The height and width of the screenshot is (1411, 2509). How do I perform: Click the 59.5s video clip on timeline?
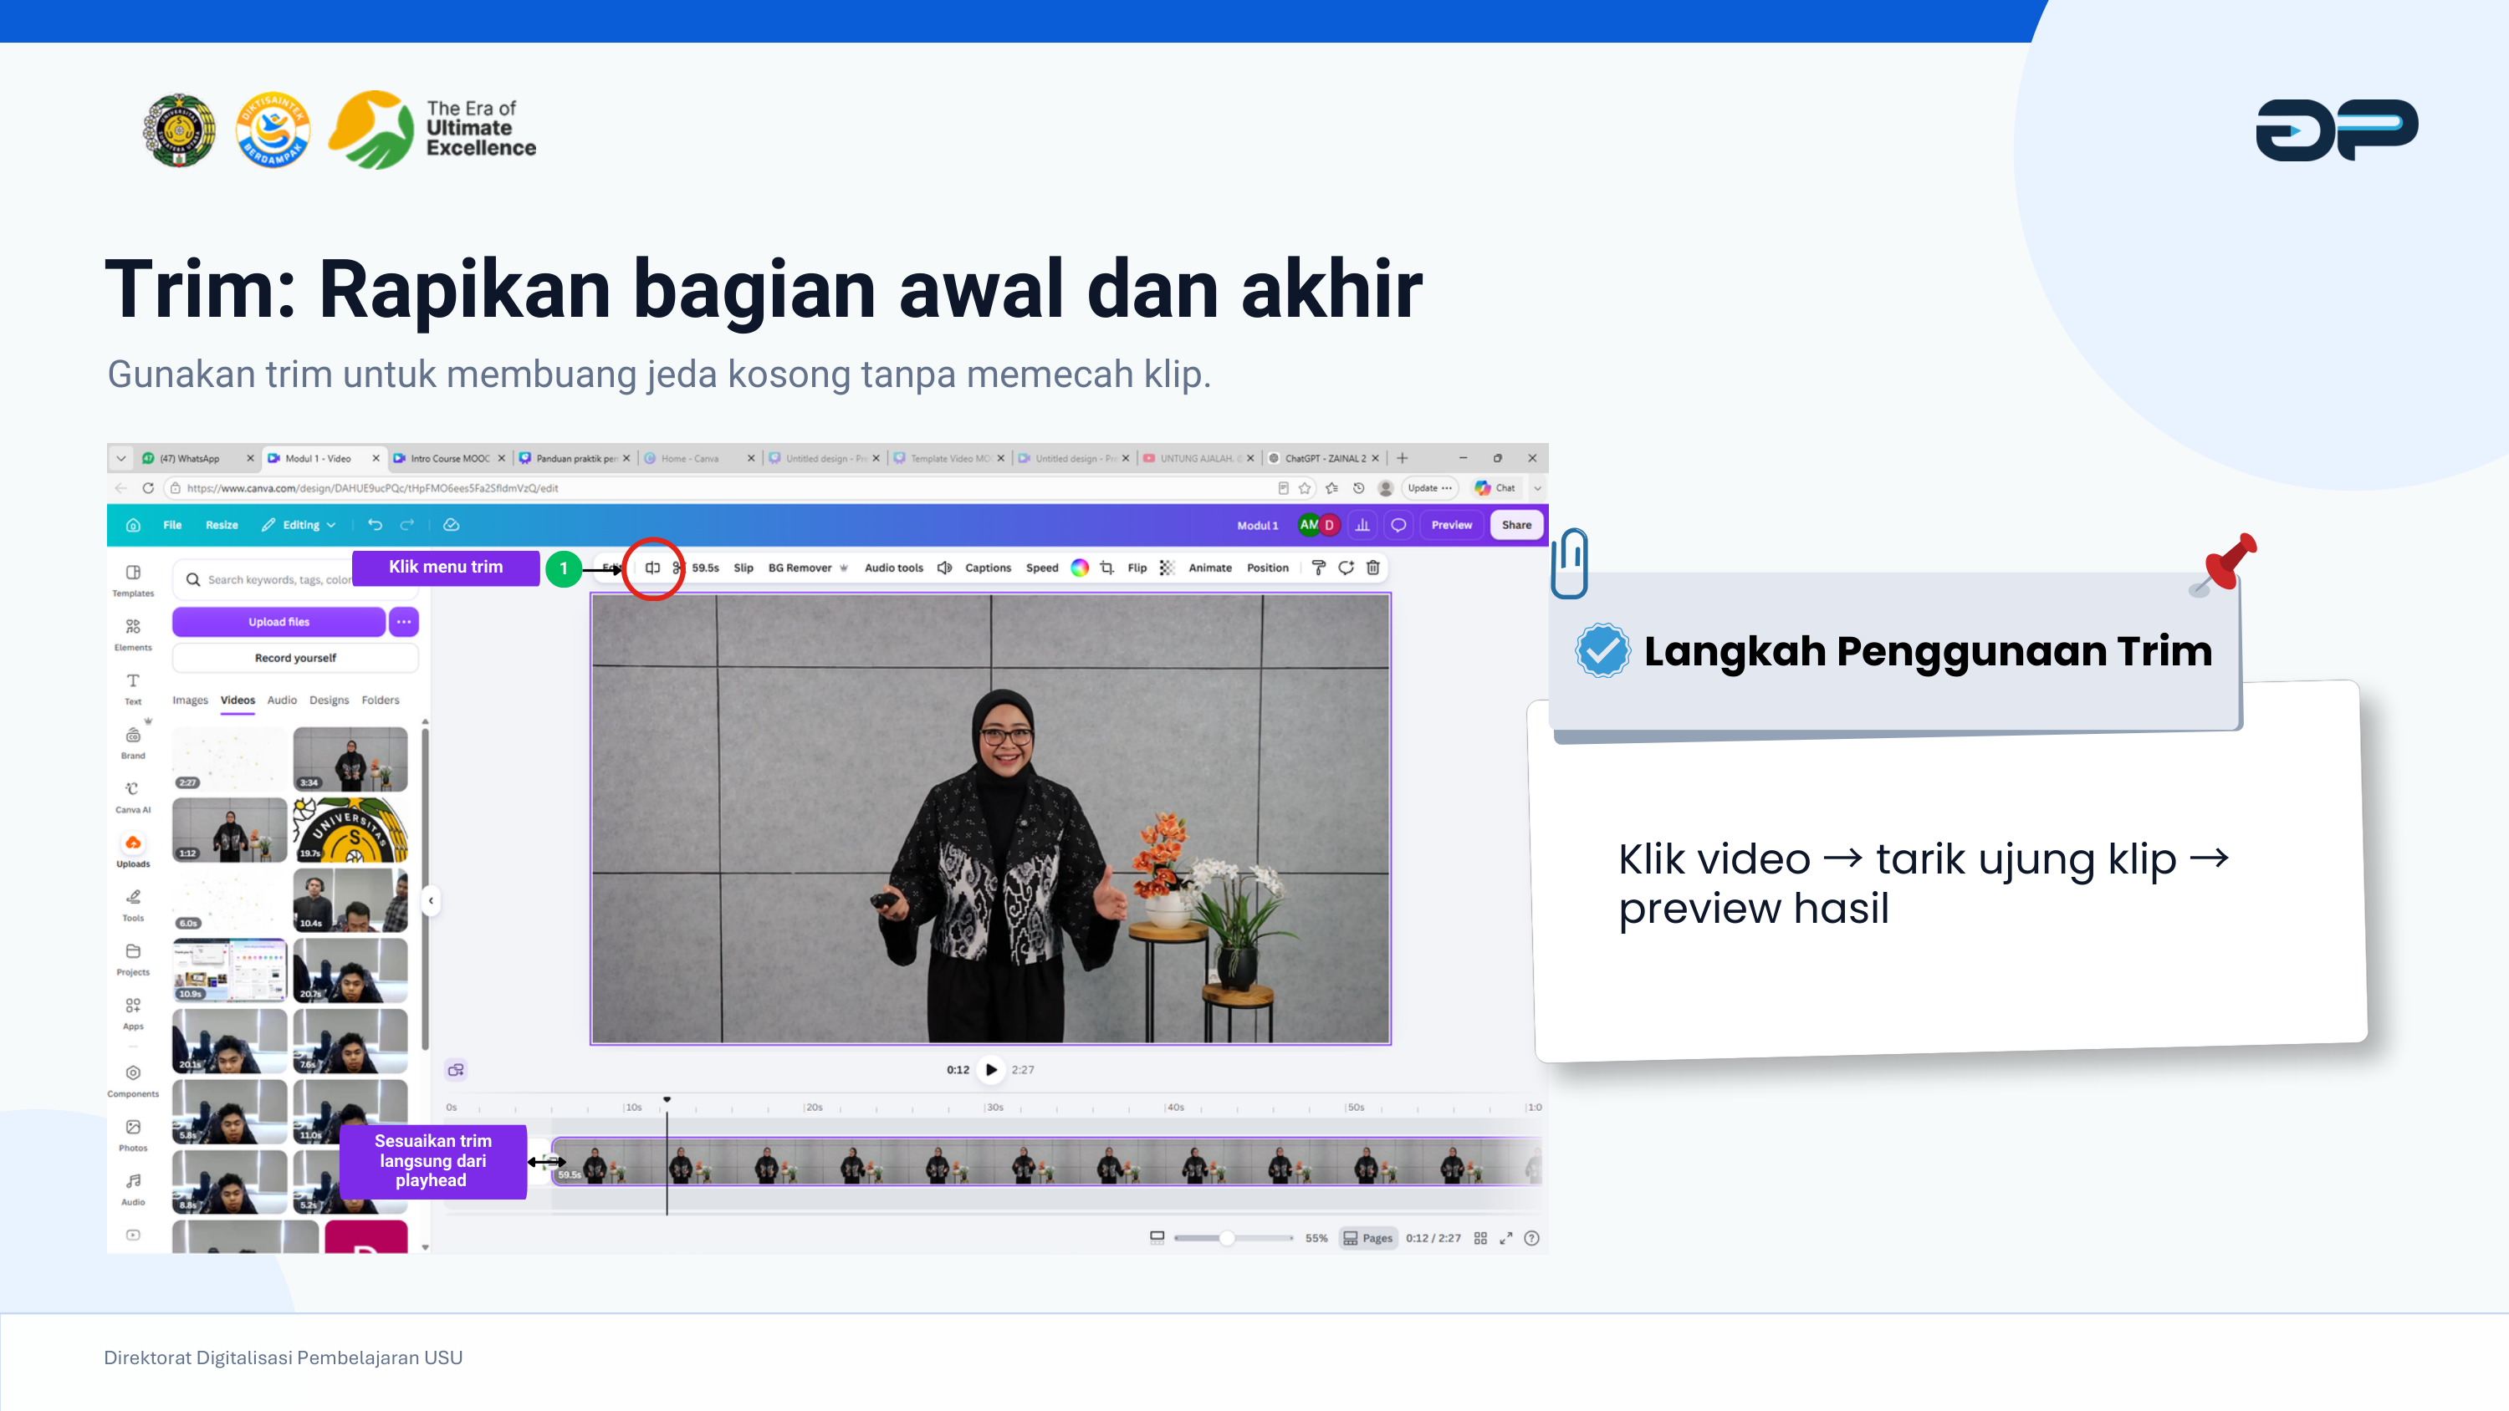[x=1047, y=1161]
